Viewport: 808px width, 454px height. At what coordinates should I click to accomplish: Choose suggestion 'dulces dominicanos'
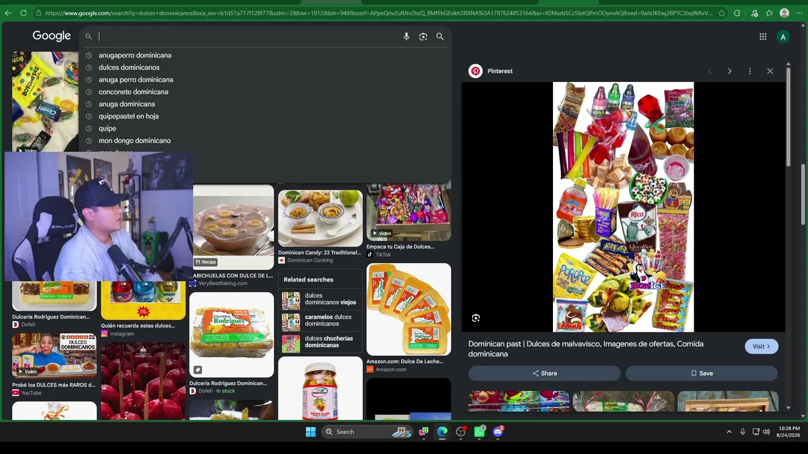pos(129,67)
